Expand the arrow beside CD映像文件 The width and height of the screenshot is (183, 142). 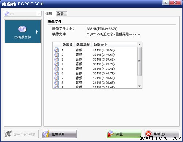click(37, 32)
